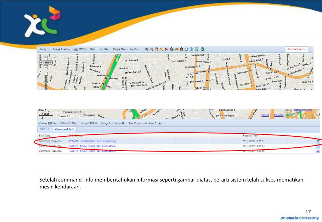Click Fuel Consumption Alert 0 entry

coord(142,123)
